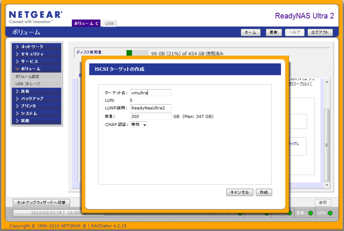Click the UPS status indicator light
This screenshot has height=231, width=344.
coord(330,213)
